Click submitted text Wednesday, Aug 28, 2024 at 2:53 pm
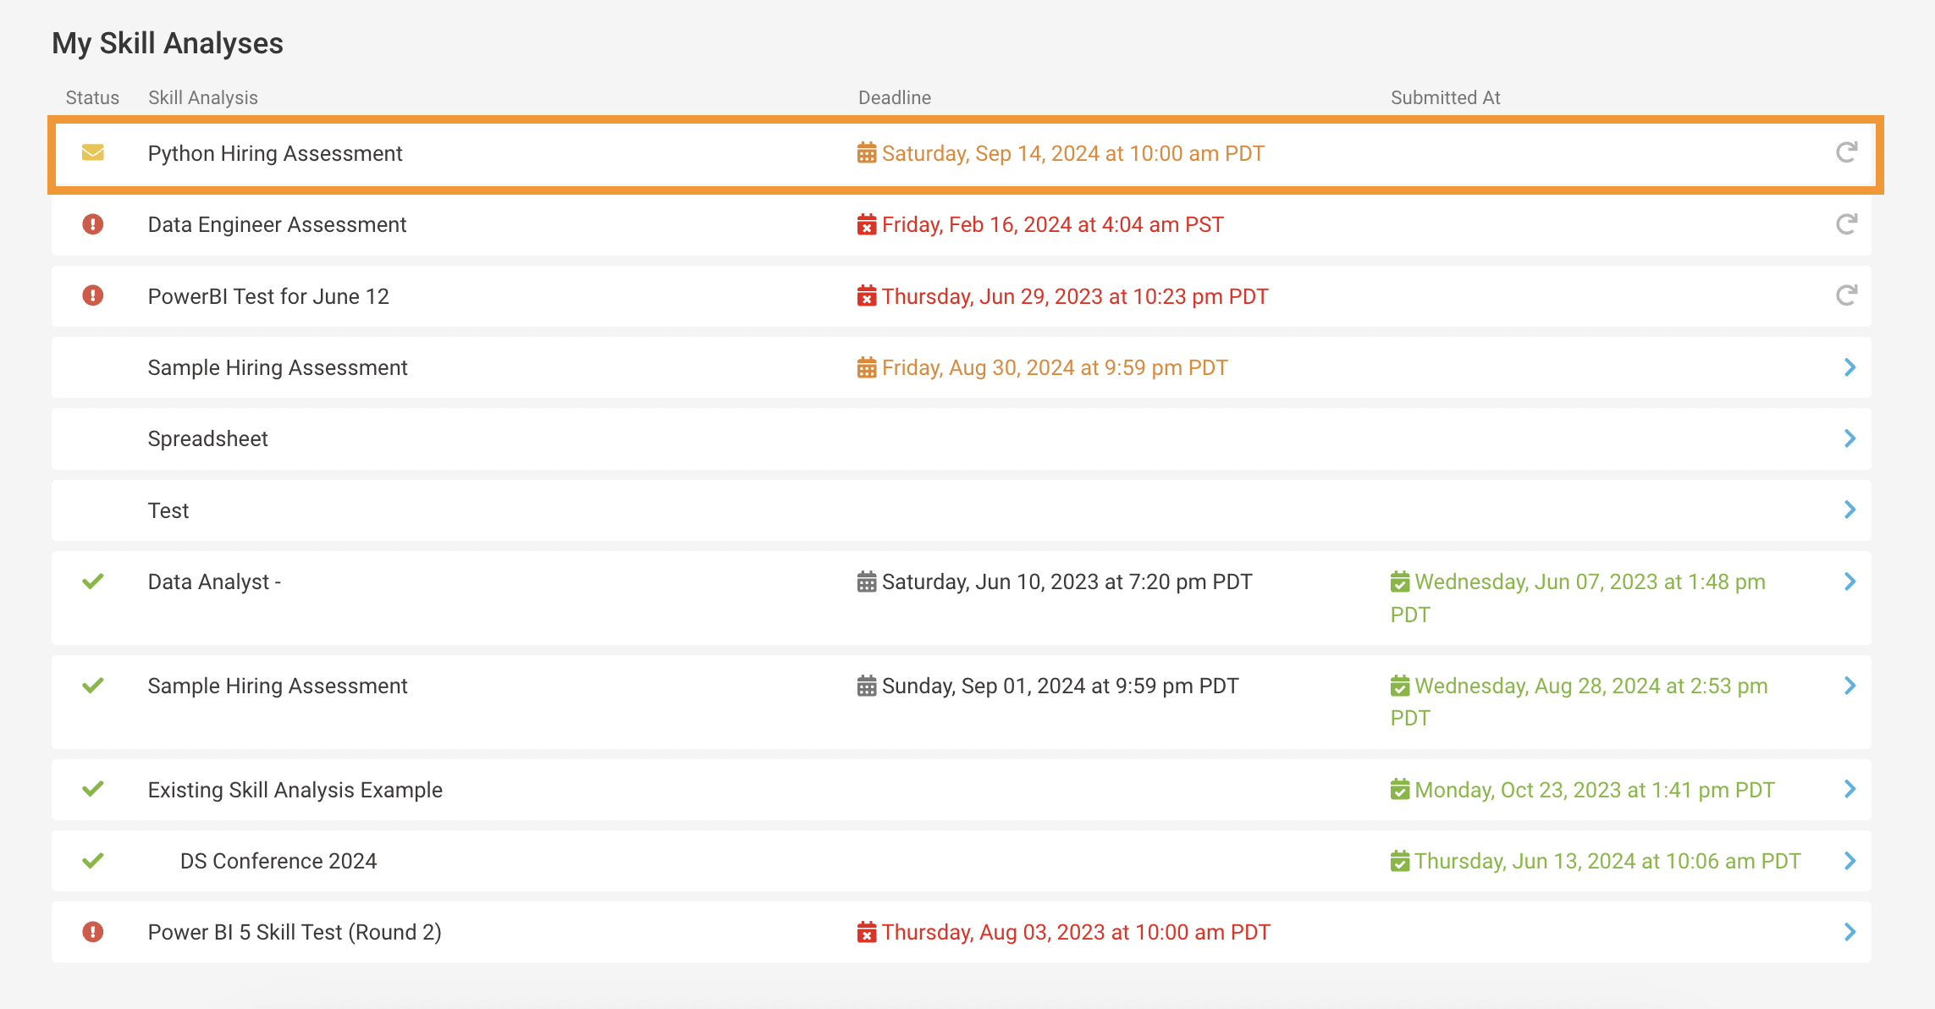The image size is (1935, 1009). pos(1591,686)
